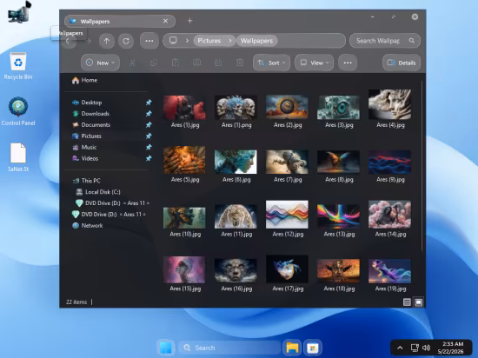Go up one folder level

106,41
